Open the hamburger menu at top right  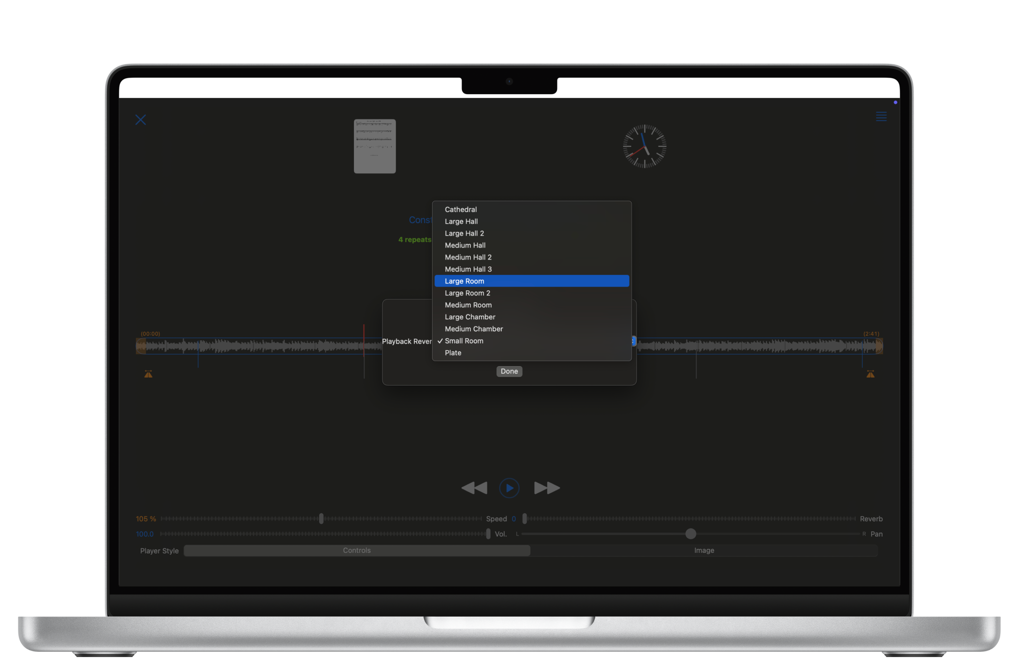[881, 117]
